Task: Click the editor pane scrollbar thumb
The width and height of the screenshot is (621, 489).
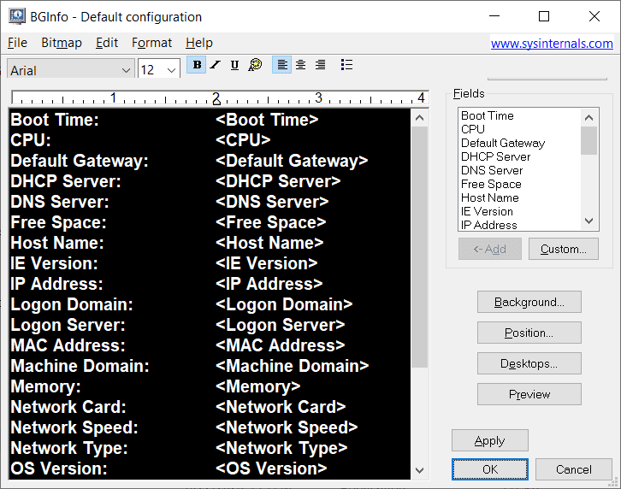Action: pyautogui.click(x=419, y=247)
